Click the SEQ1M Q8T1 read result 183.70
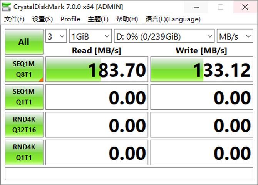Viewport: 258px width, 185px height. click(x=97, y=69)
